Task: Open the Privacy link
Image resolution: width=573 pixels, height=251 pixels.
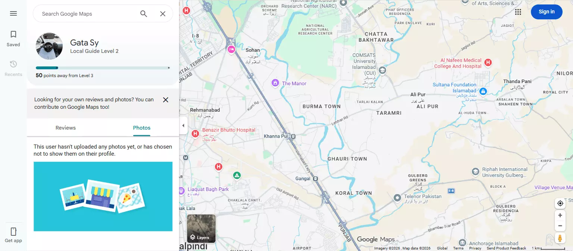Action: (x=475, y=248)
